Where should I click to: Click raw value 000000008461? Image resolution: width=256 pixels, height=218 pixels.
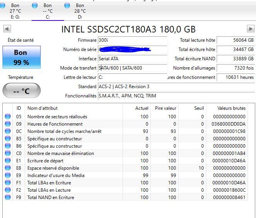coord(229,198)
